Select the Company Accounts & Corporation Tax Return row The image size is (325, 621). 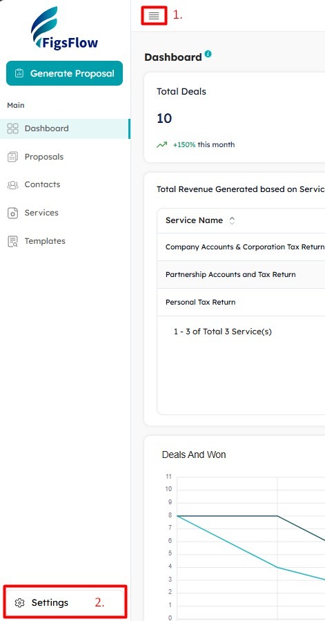[241, 247]
